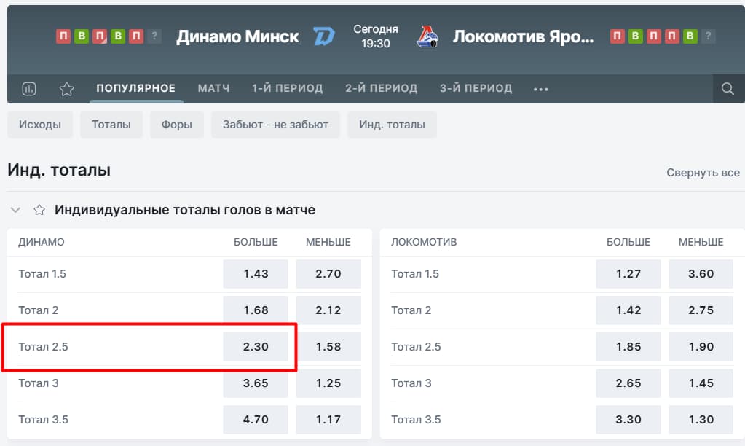Open the match statistics chart icon
Image resolution: width=745 pixels, height=446 pixels.
point(29,88)
